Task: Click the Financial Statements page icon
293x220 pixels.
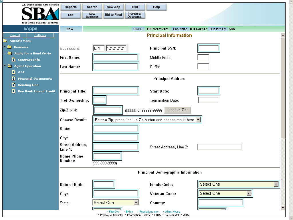Action: pos(13,78)
